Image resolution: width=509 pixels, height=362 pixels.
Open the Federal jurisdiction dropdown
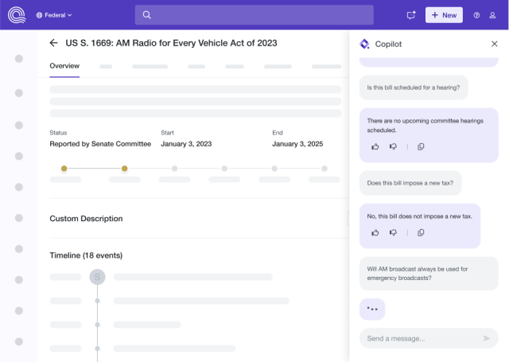[x=54, y=15]
